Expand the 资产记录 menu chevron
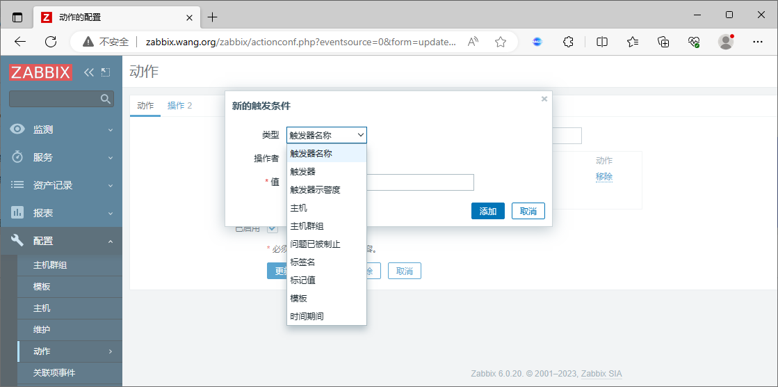Viewport: 778px width, 387px height. [110, 185]
